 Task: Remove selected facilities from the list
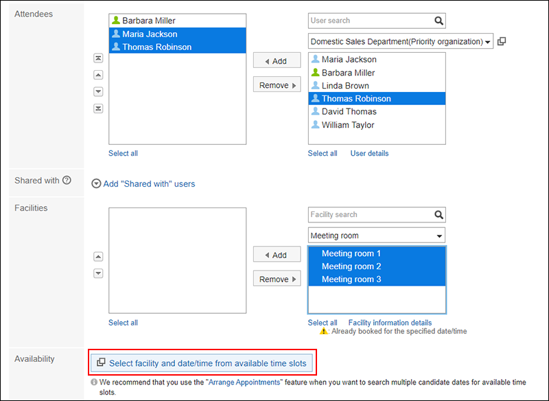277,279
